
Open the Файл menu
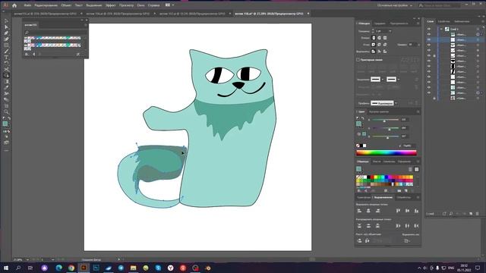pyautogui.click(x=27, y=5)
